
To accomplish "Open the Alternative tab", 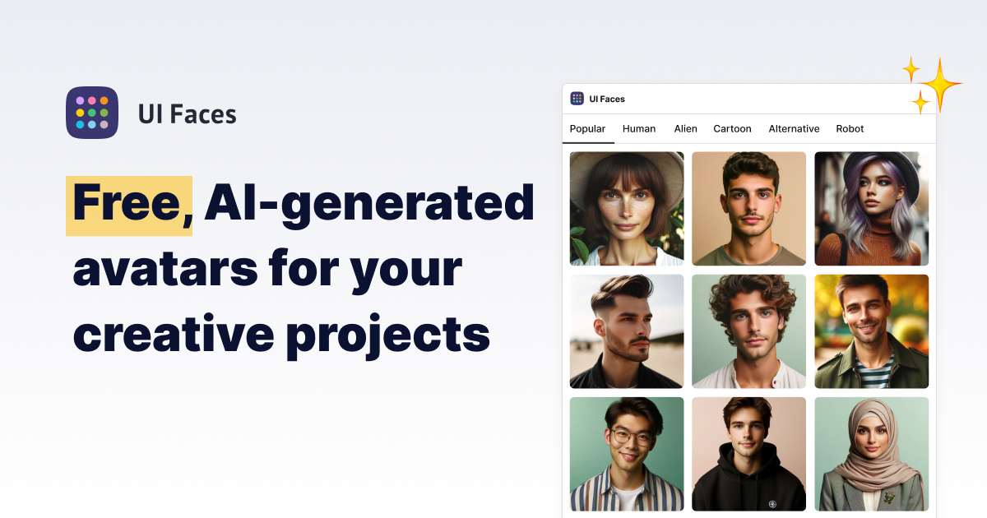I will point(794,129).
